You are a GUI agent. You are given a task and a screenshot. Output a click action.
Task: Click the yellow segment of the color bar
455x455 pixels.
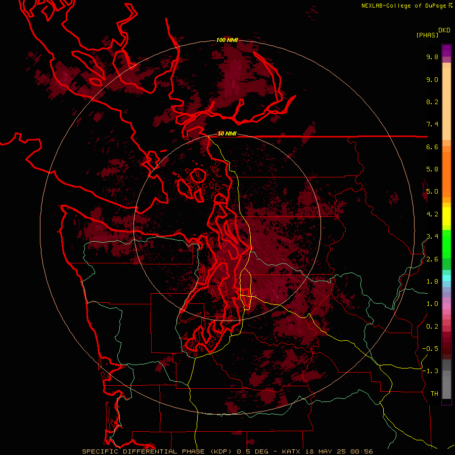tap(446, 216)
